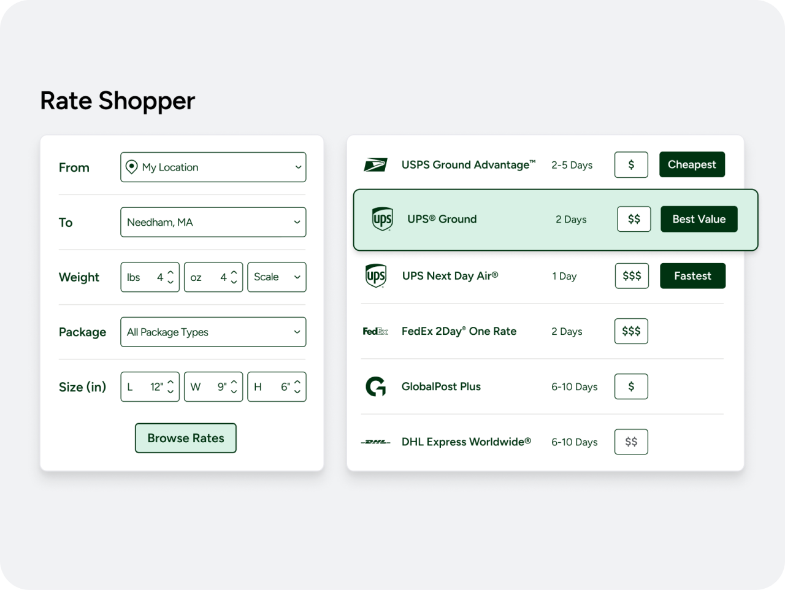Click the GlobalPost G logo icon
This screenshot has width=785, height=590.
(x=376, y=386)
